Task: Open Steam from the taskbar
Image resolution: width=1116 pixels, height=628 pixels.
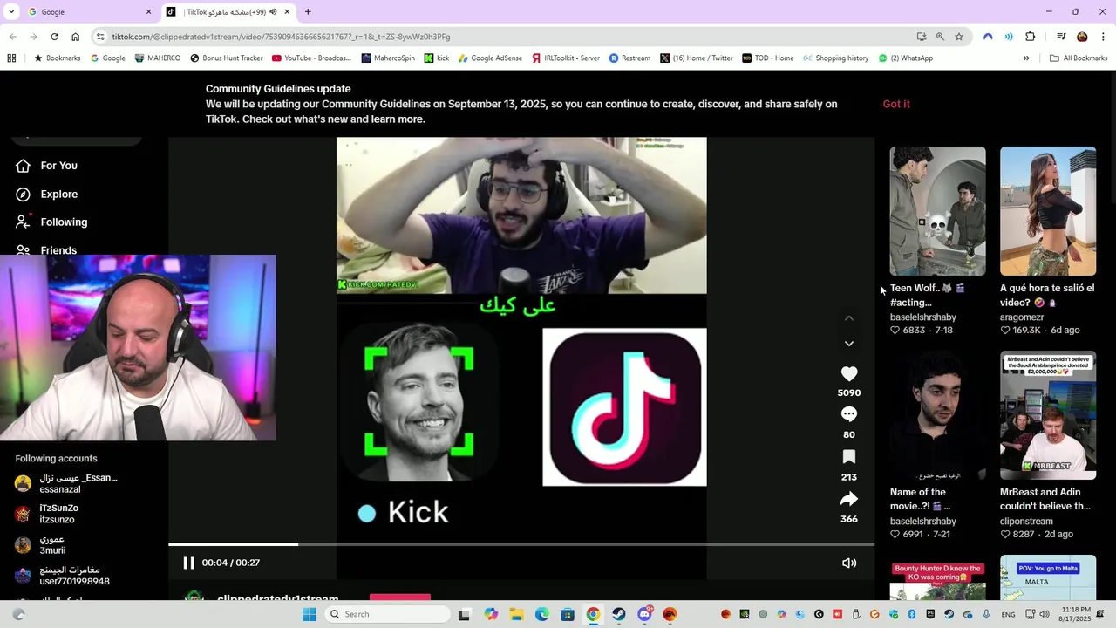Action: click(x=618, y=614)
